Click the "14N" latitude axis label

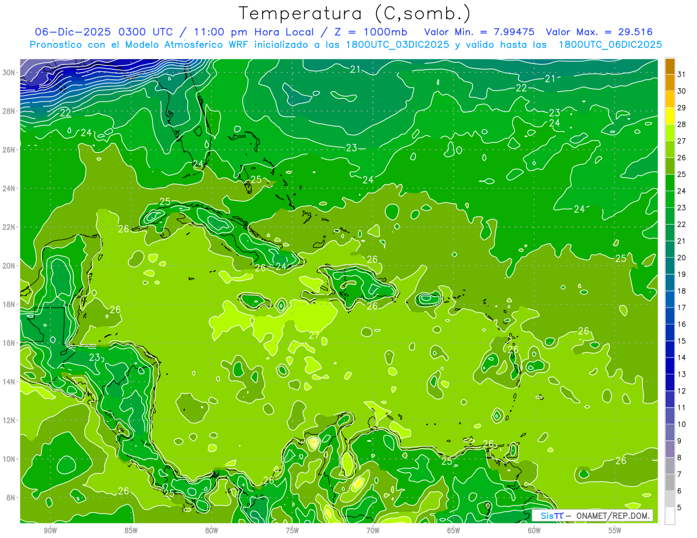pos(9,382)
